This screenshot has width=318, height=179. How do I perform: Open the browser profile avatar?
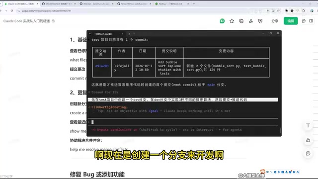pos(312,11)
